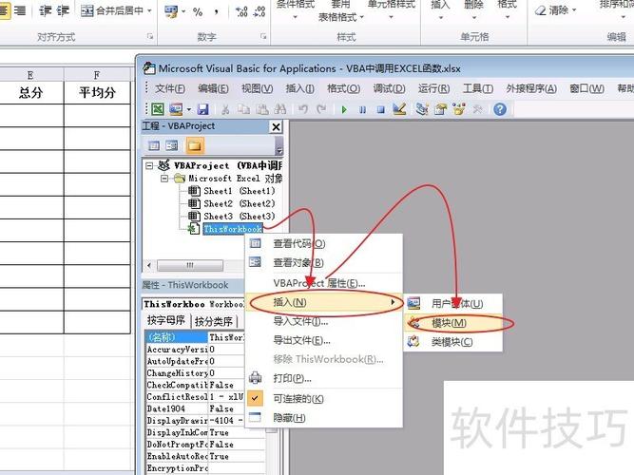Collapse the Microsoft Excel 对象 folder
Image resolution: width=634 pixels, height=475 pixels.
164,178
